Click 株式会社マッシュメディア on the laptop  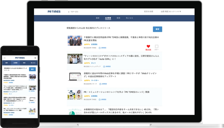coord(92,66)
